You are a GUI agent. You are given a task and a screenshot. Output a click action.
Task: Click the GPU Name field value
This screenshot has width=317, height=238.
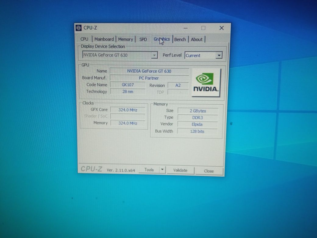(149, 71)
